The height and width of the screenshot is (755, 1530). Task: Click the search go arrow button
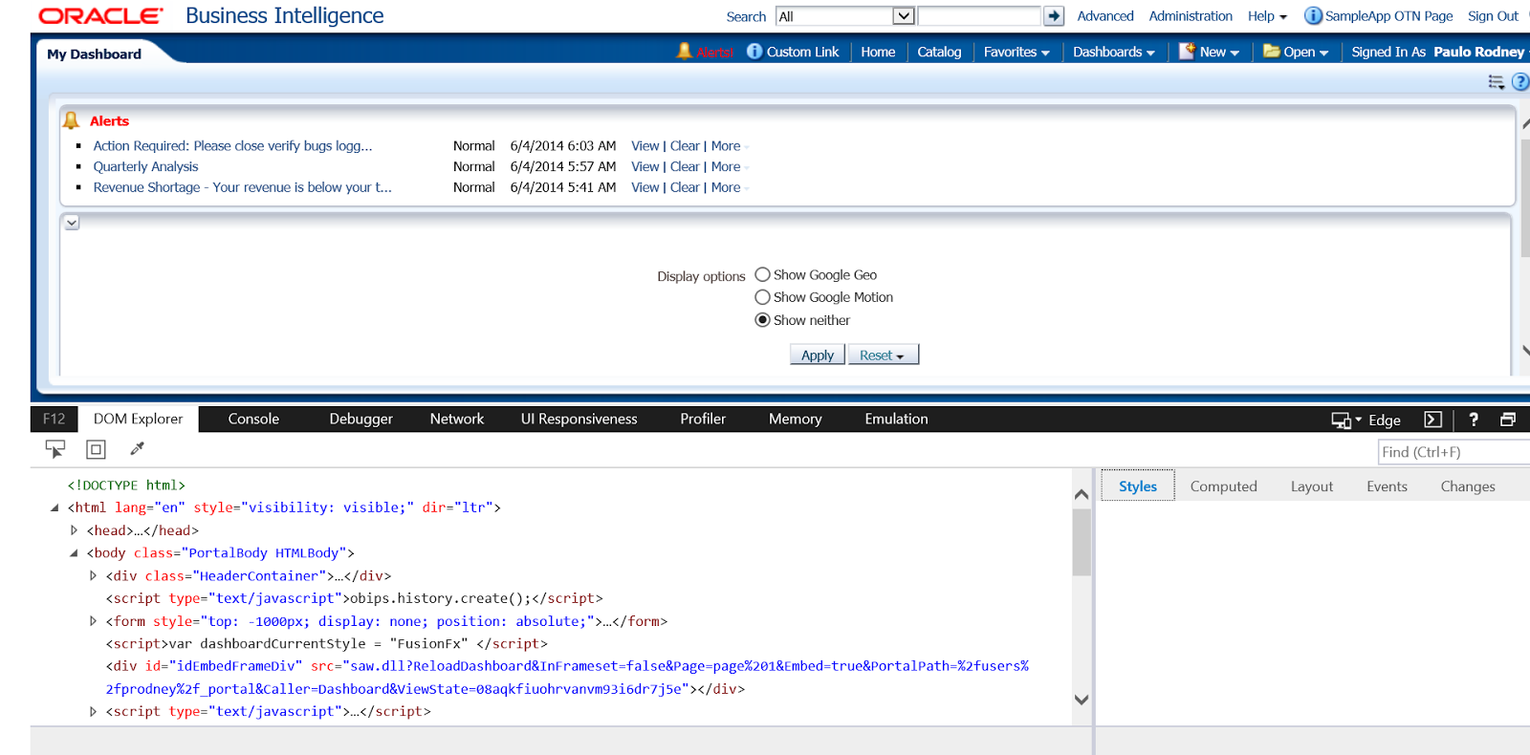1054,16
